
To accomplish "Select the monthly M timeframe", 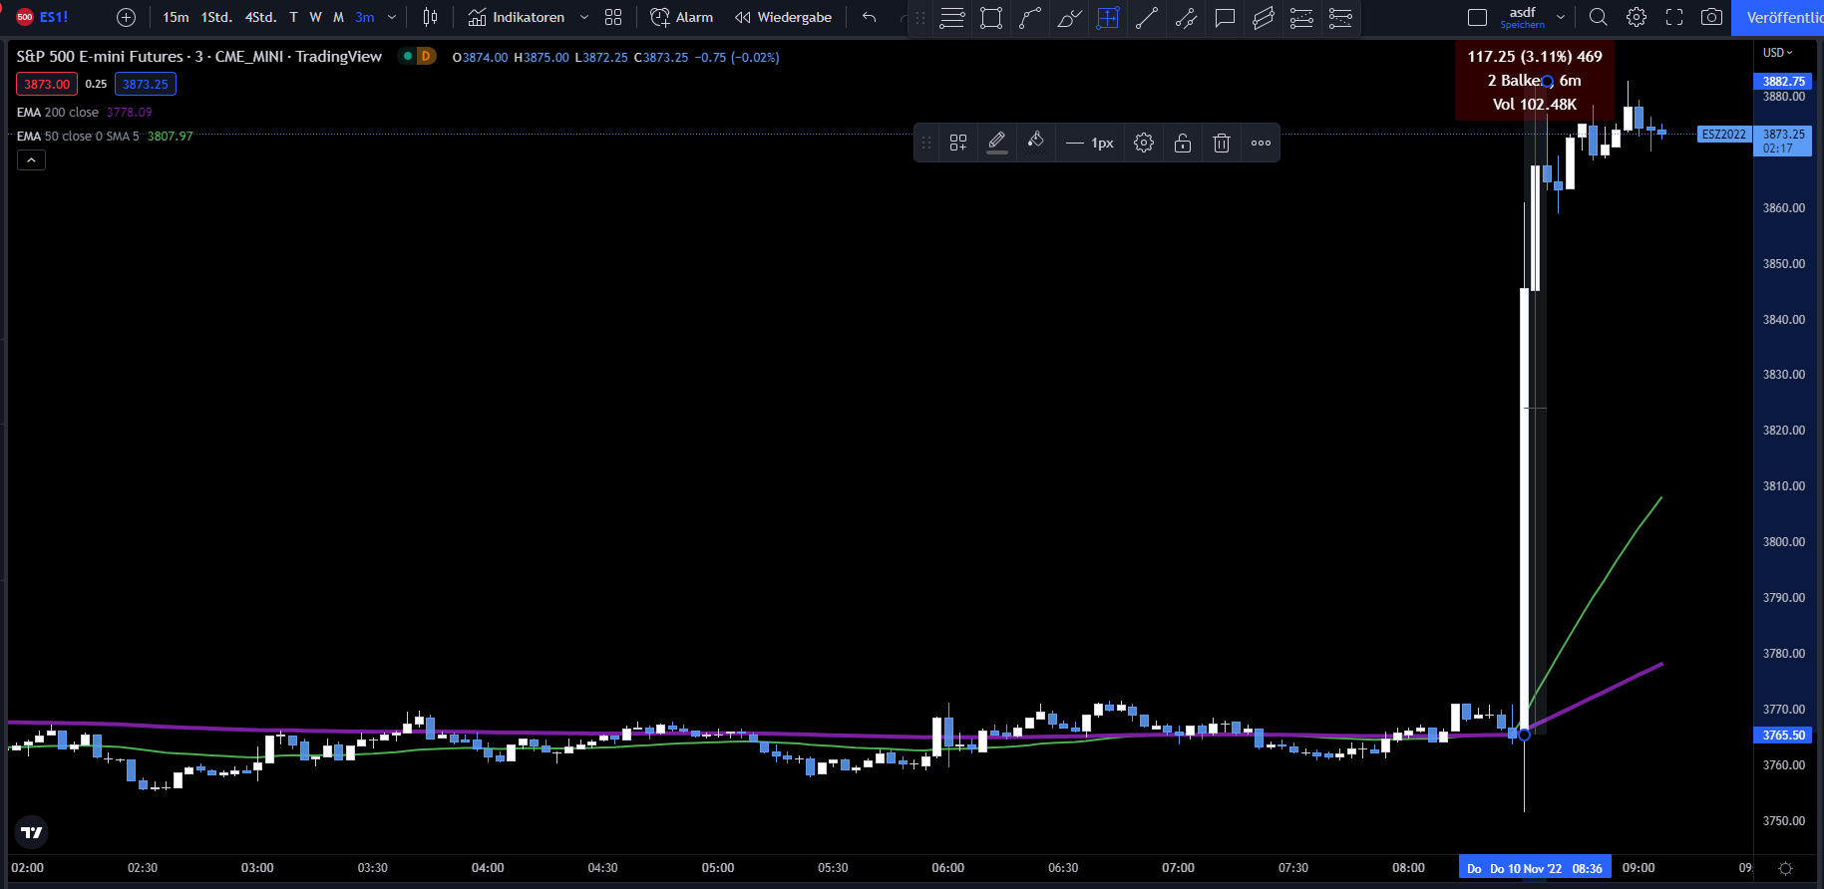I will (x=338, y=17).
